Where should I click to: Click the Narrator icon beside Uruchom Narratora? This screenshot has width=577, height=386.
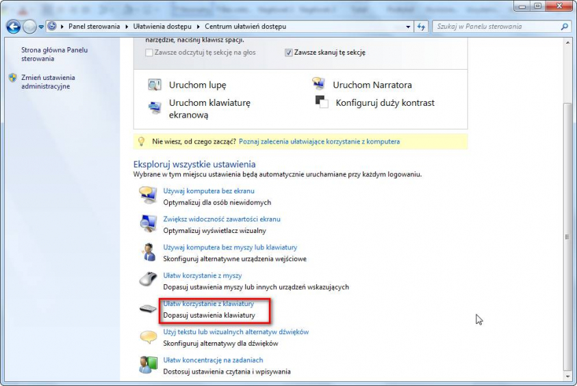point(318,84)
